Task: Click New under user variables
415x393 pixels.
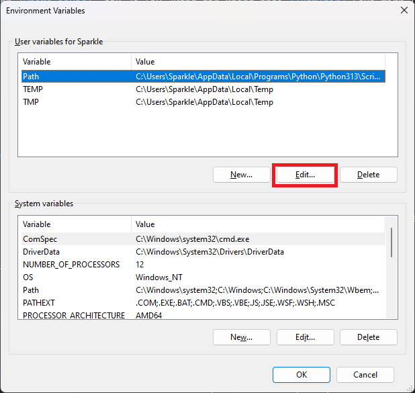Action: pyautogui.click(x=241, y=175)
